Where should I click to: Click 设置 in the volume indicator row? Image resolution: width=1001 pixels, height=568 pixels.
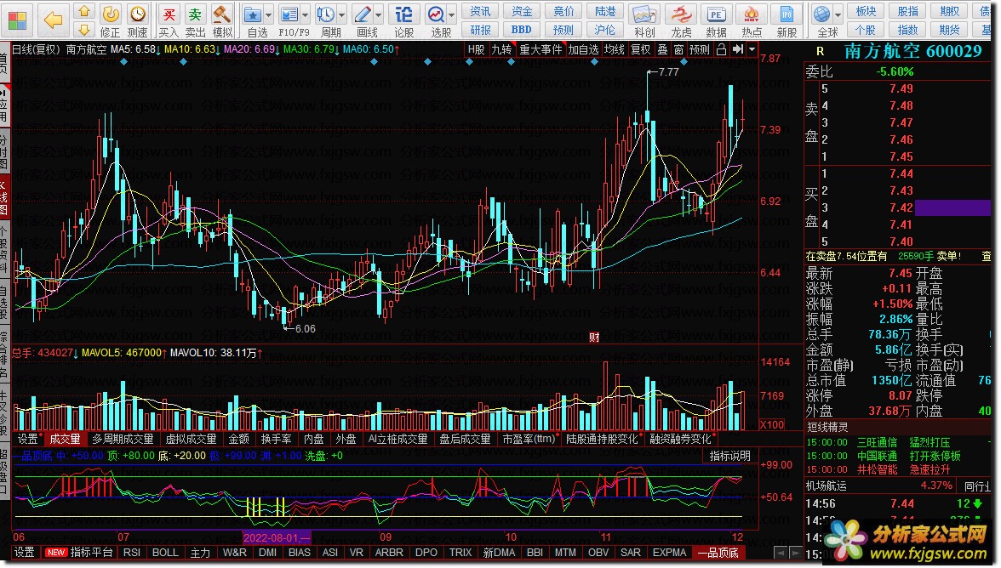(x=27, y=439)
